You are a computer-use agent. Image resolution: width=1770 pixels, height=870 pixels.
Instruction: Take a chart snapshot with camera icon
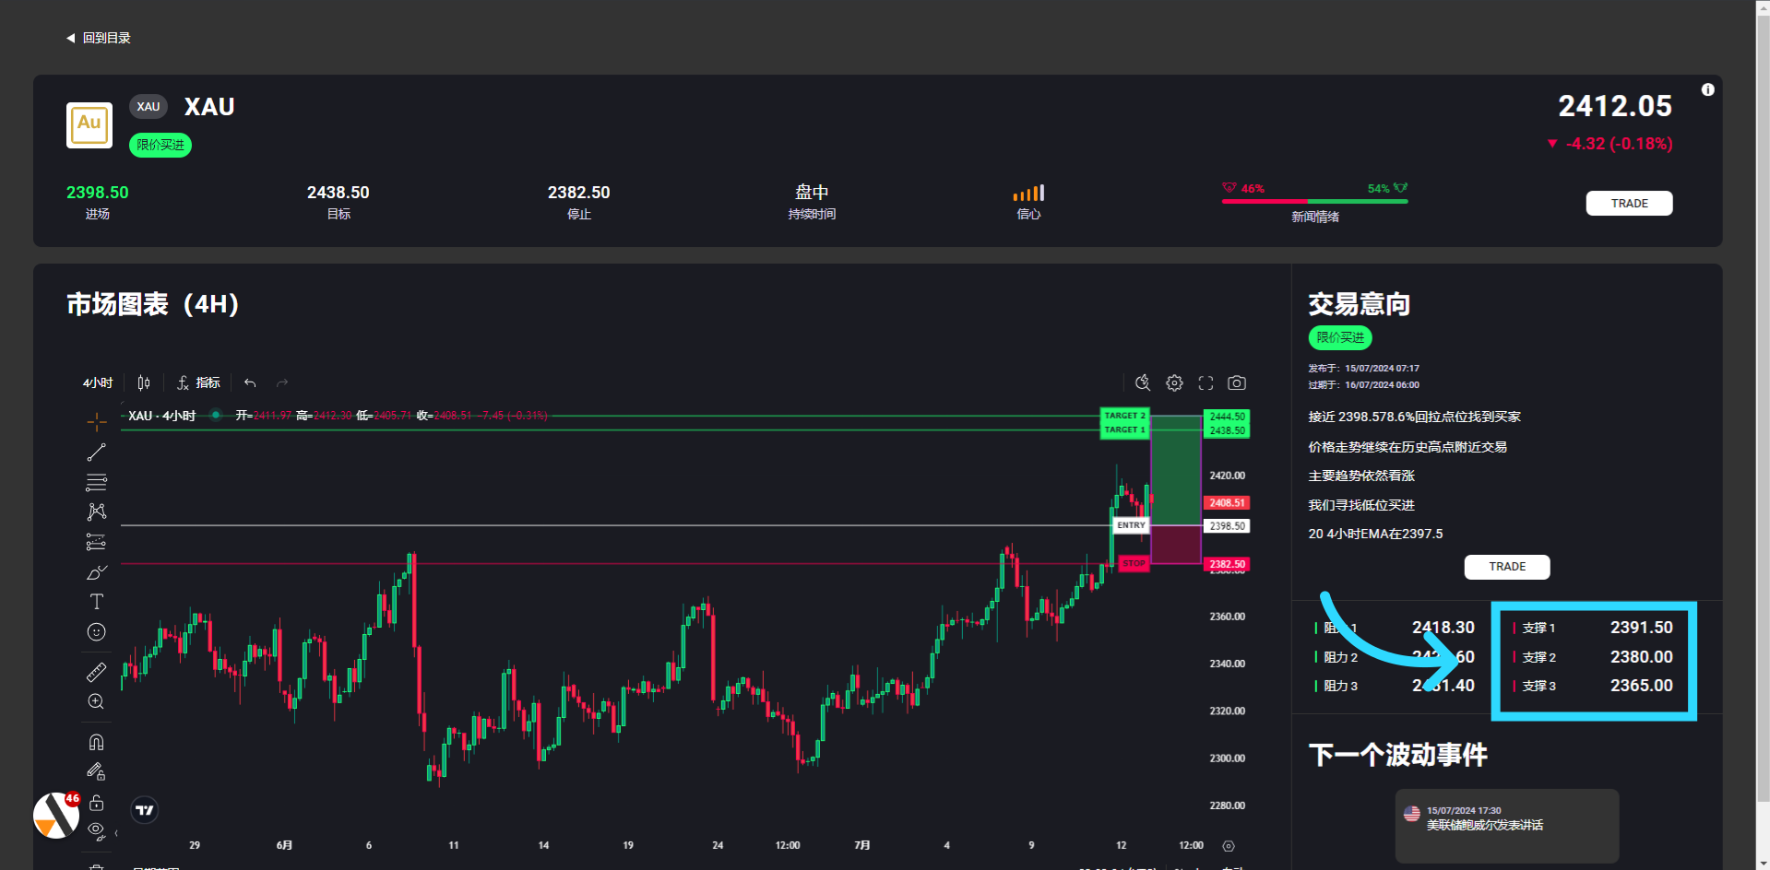click(x=1237, y=382)
